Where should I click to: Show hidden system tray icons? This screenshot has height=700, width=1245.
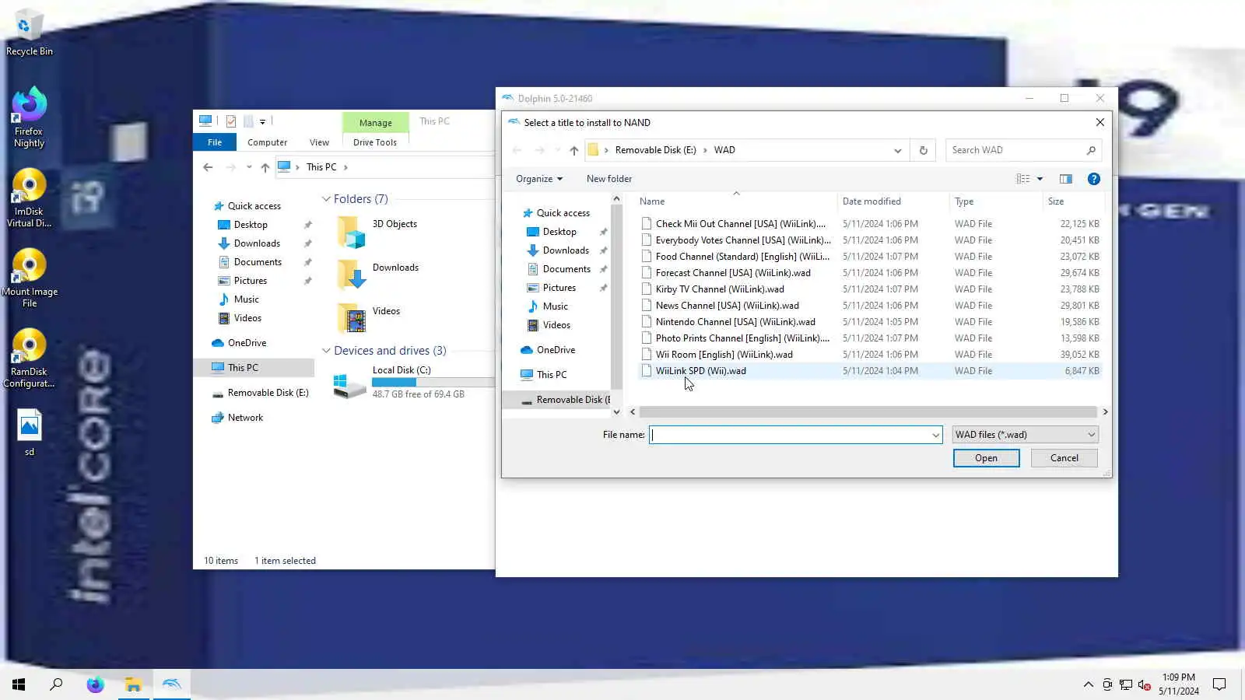(1088, 684)
